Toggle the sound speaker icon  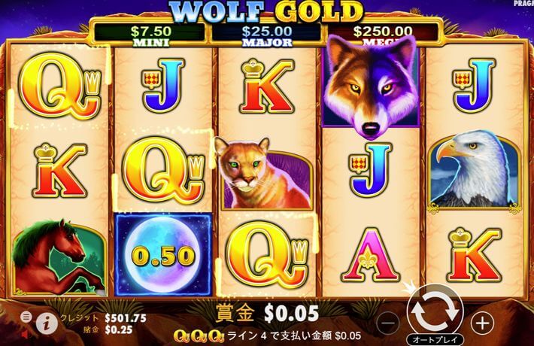pyautogui.click(x=26, y=335)
